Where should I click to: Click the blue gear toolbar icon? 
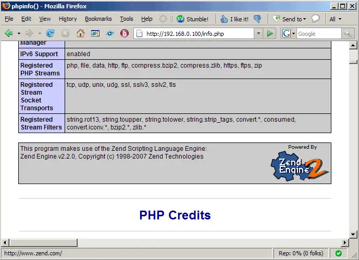click(110, 34)
